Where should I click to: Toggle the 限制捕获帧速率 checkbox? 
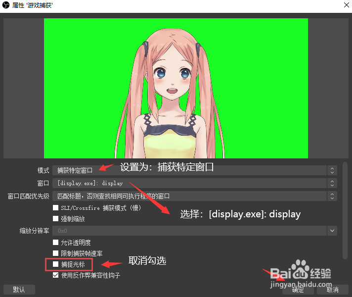[55, 253]
